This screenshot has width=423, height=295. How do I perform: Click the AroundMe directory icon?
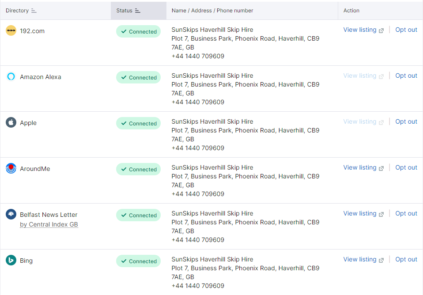coord(11,169)
